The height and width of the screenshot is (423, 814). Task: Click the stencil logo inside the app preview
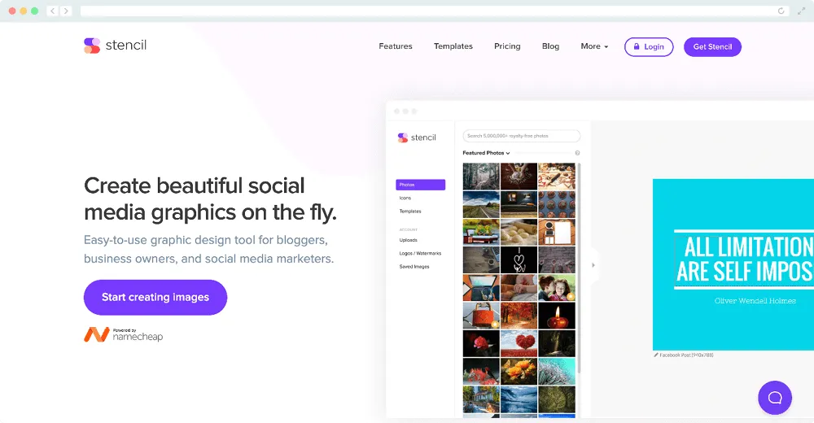[x=417, y=137]
